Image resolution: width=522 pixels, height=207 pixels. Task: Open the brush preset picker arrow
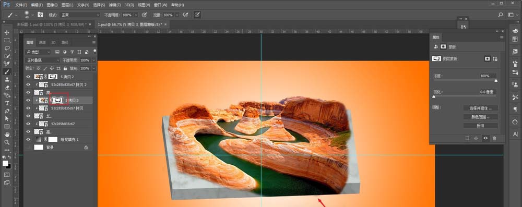(x=32, y=15)
